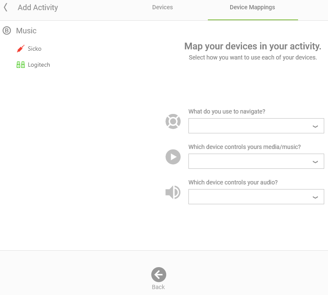328x295 pixels.
Task: Open the audio control device dropdown
Action: tap(256, 197)
